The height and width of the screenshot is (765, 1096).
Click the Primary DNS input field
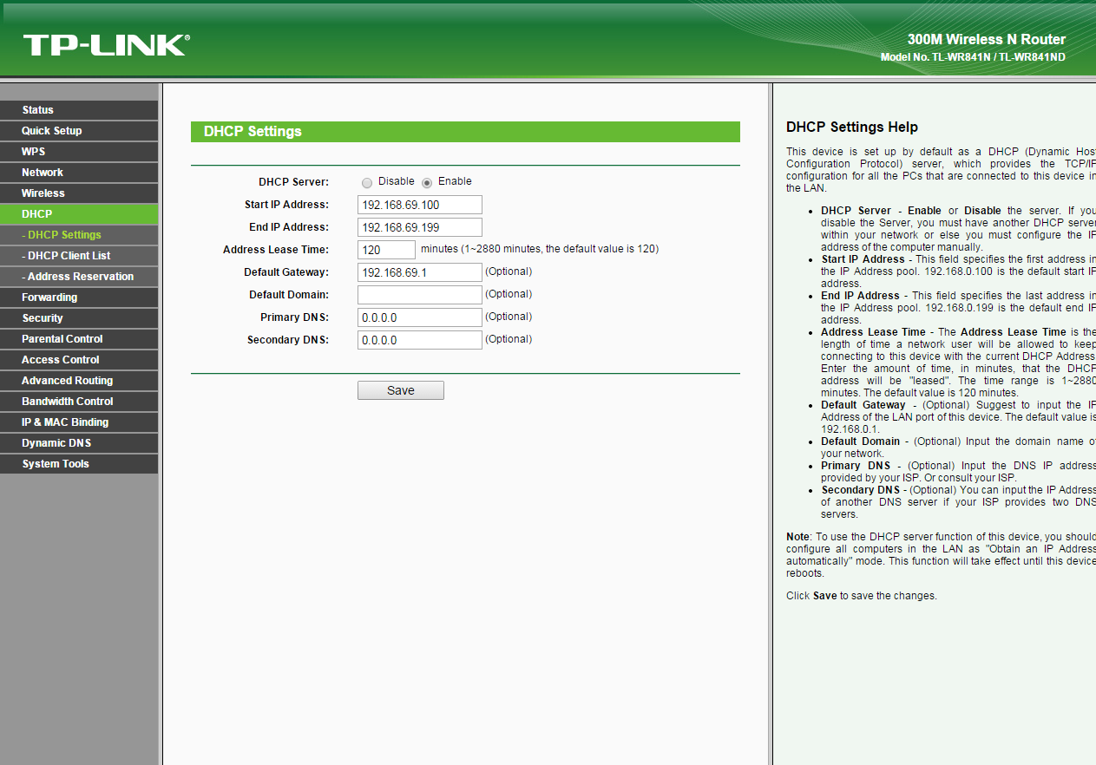tap(419, 317)
